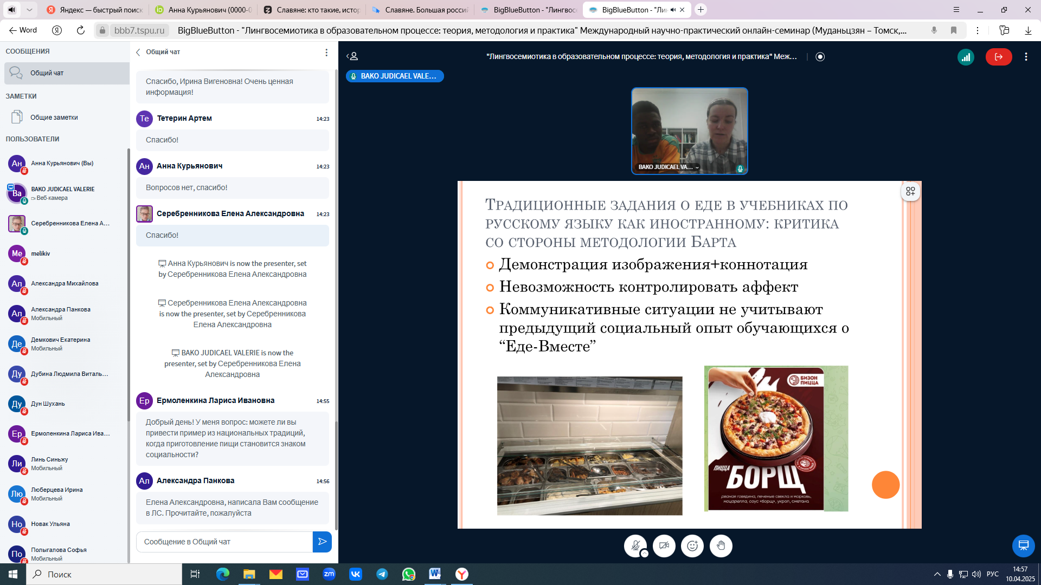Toggle presentation view at bottom right

[x=1024, y=545]
